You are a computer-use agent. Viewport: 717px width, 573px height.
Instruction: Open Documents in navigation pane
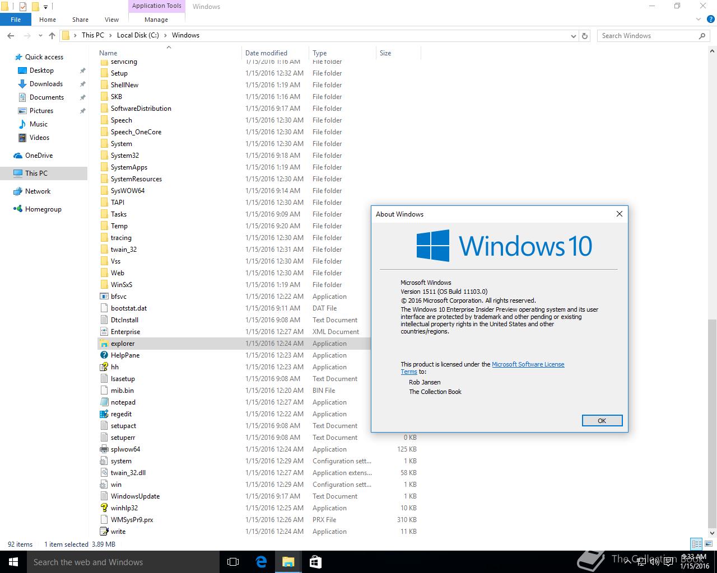tap(46, 97)
